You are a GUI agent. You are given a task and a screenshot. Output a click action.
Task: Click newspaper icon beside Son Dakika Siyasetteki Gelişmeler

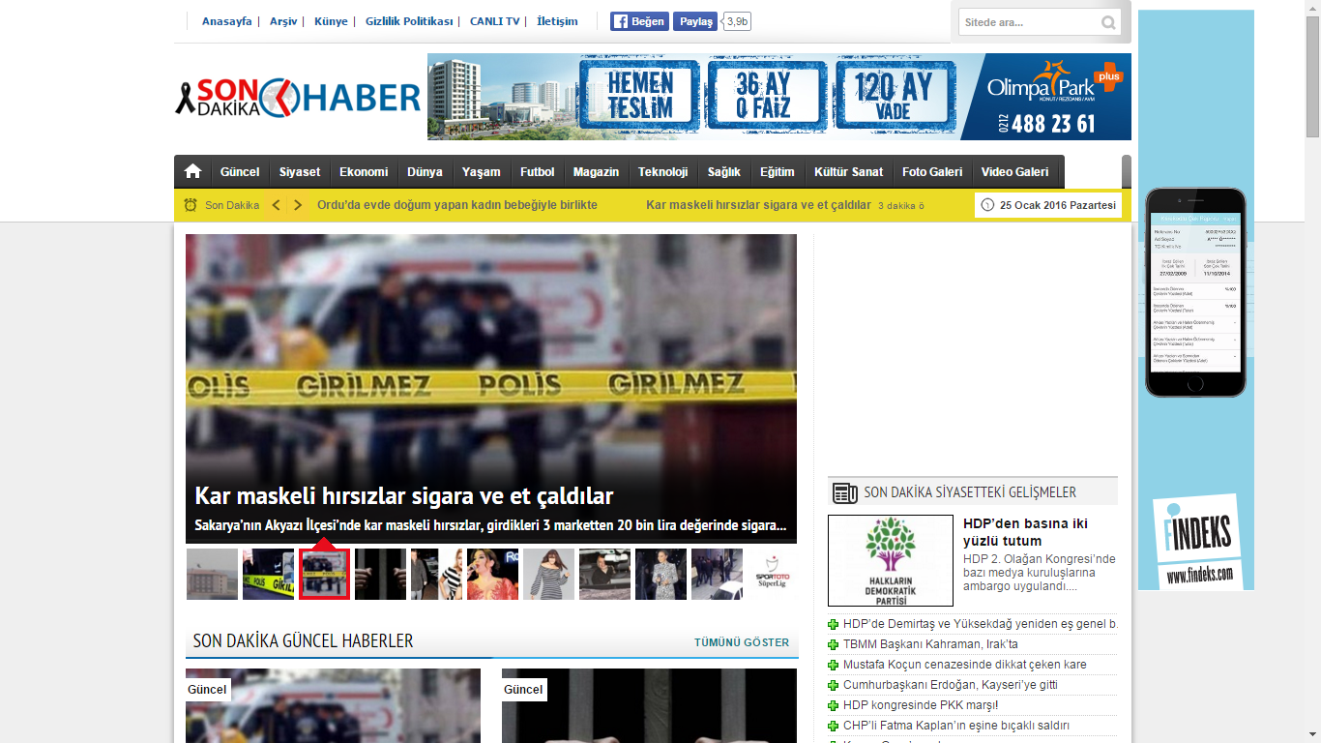844,492
